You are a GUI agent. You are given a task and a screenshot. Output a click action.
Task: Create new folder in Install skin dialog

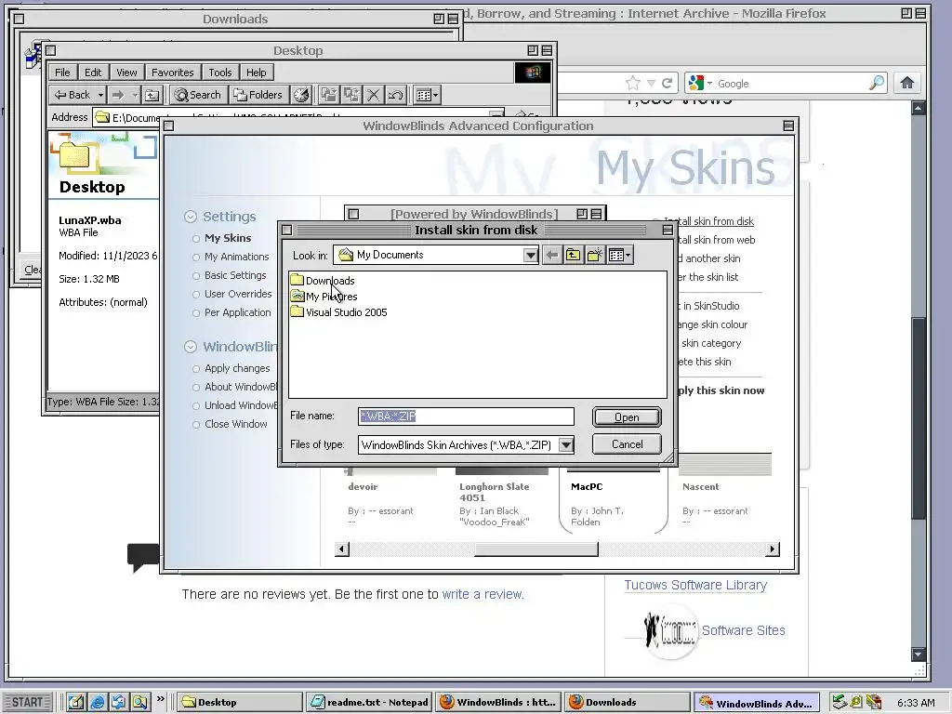click(594, 255)
